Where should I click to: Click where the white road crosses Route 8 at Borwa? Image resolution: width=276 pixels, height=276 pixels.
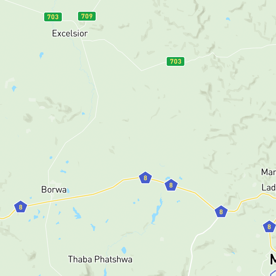51,201
